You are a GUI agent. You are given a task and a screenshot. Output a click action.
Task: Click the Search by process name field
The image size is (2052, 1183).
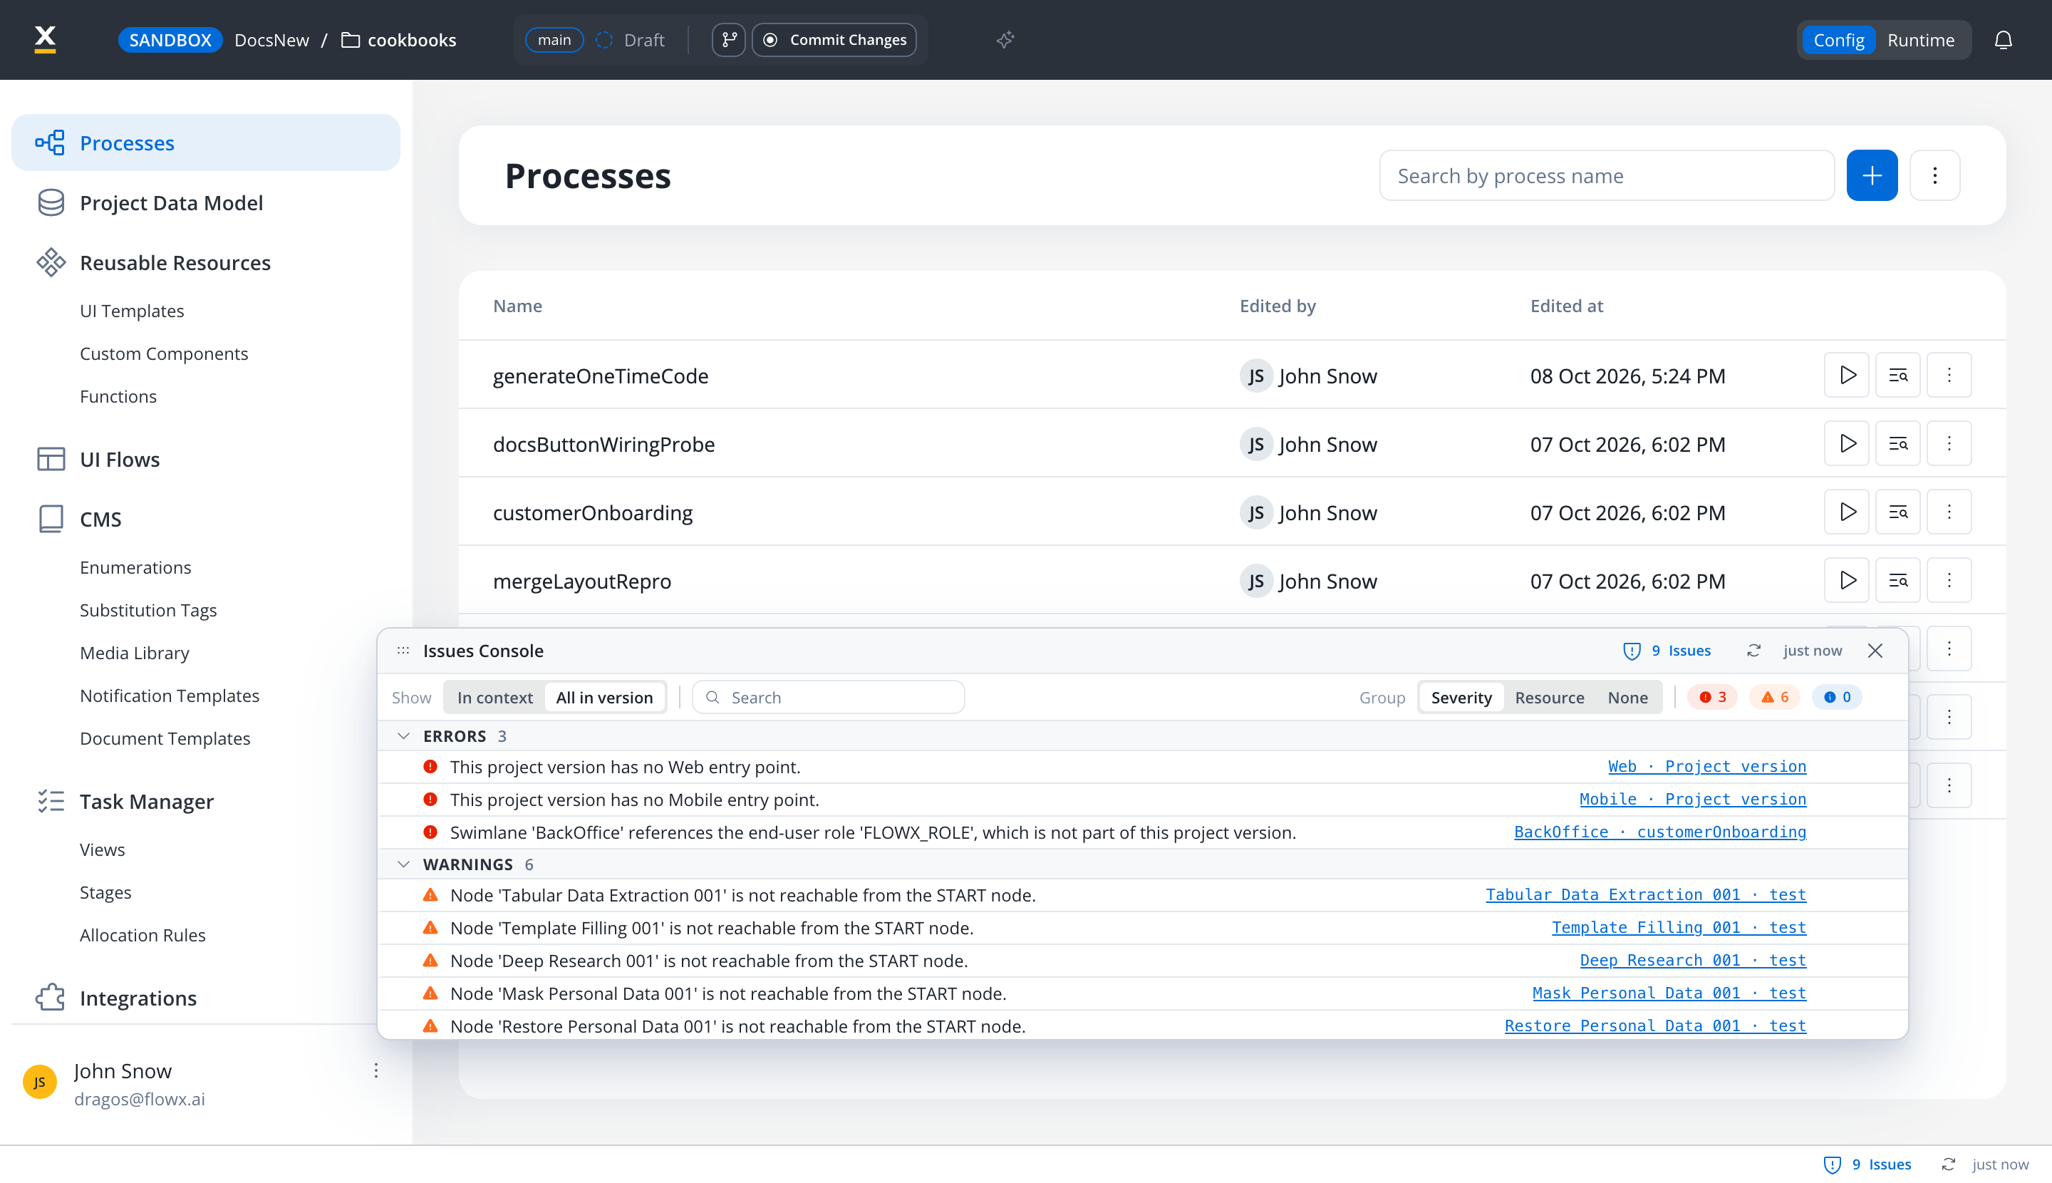click(x=1607, y=175)
